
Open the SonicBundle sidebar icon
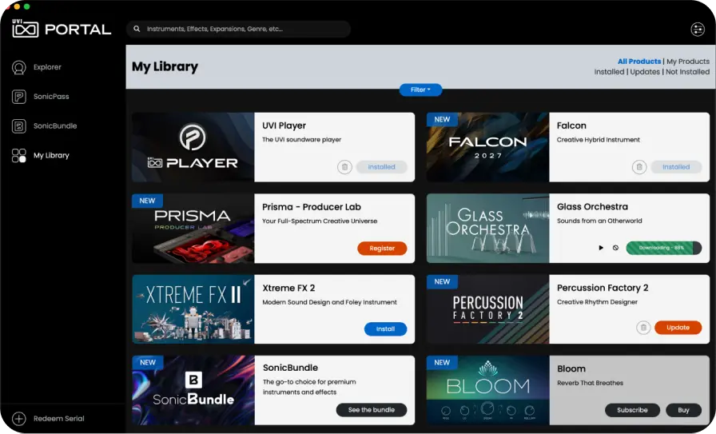(18, 126)
